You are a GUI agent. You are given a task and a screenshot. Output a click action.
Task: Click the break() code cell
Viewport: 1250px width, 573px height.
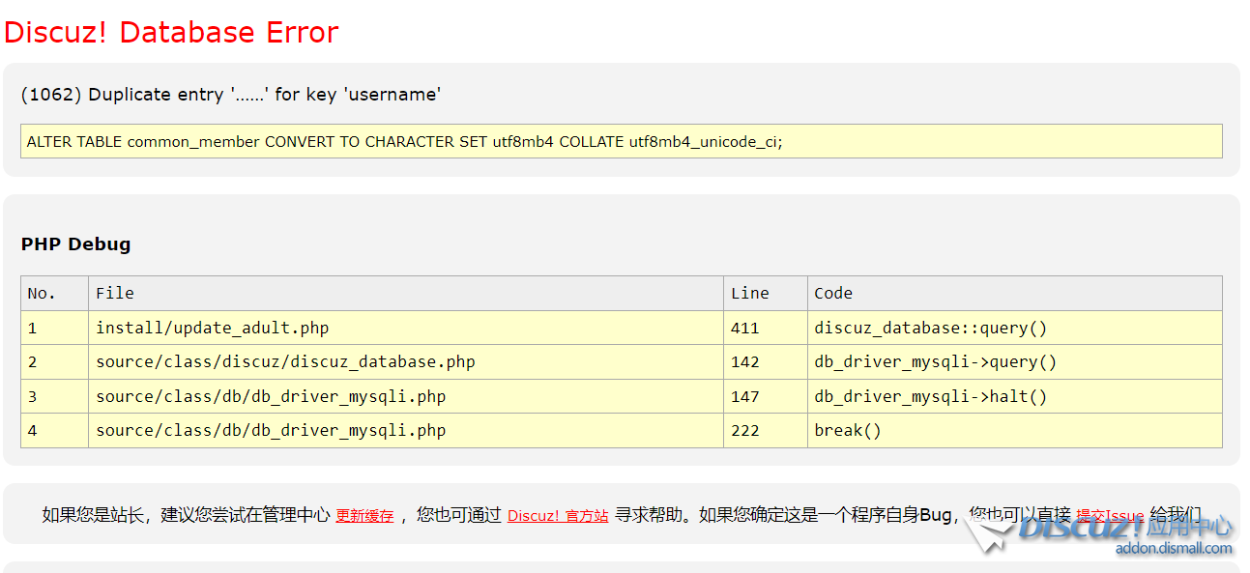point(848,431)
